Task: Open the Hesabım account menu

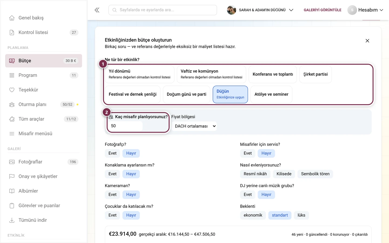Action: coord(365,10)
